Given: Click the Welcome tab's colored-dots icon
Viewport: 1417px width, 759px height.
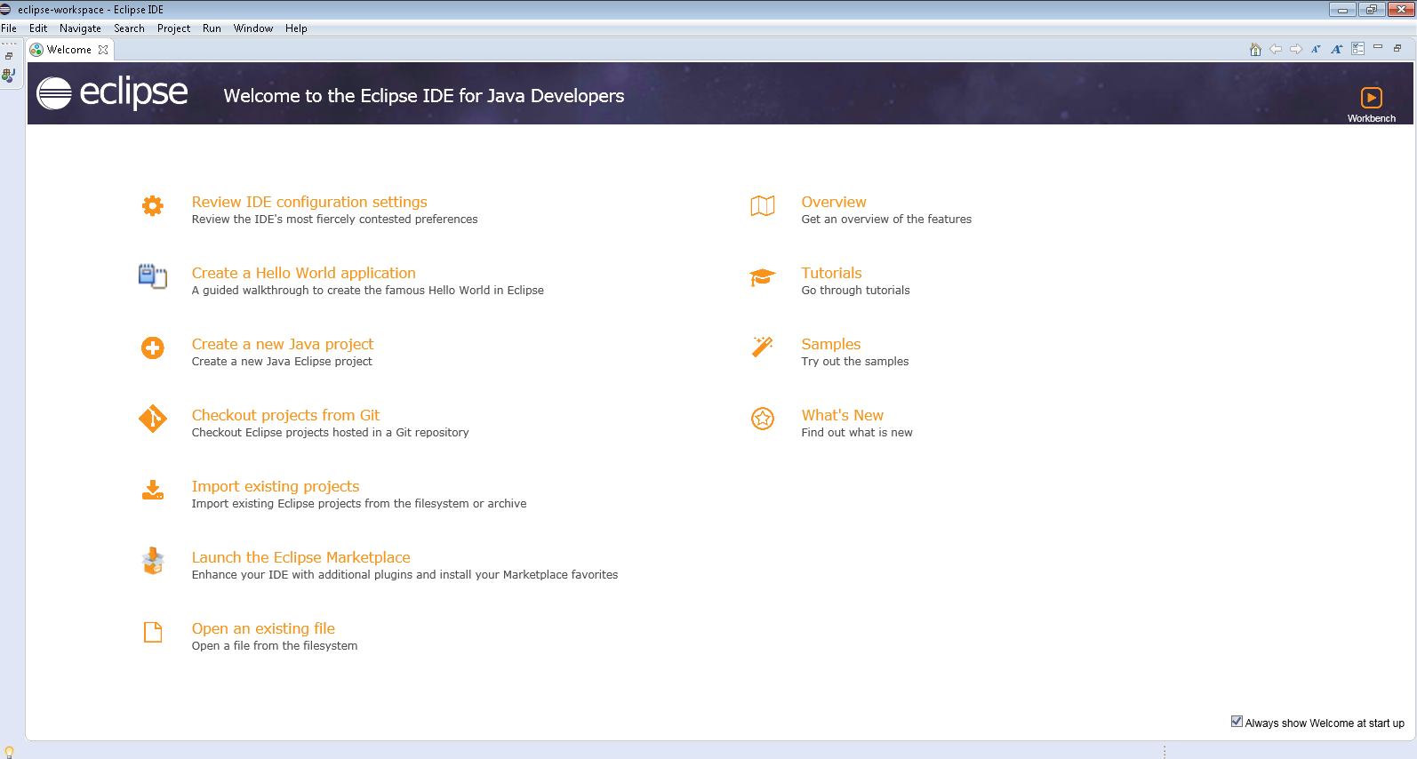Looking at the screenshot, I should pos(36,50).
